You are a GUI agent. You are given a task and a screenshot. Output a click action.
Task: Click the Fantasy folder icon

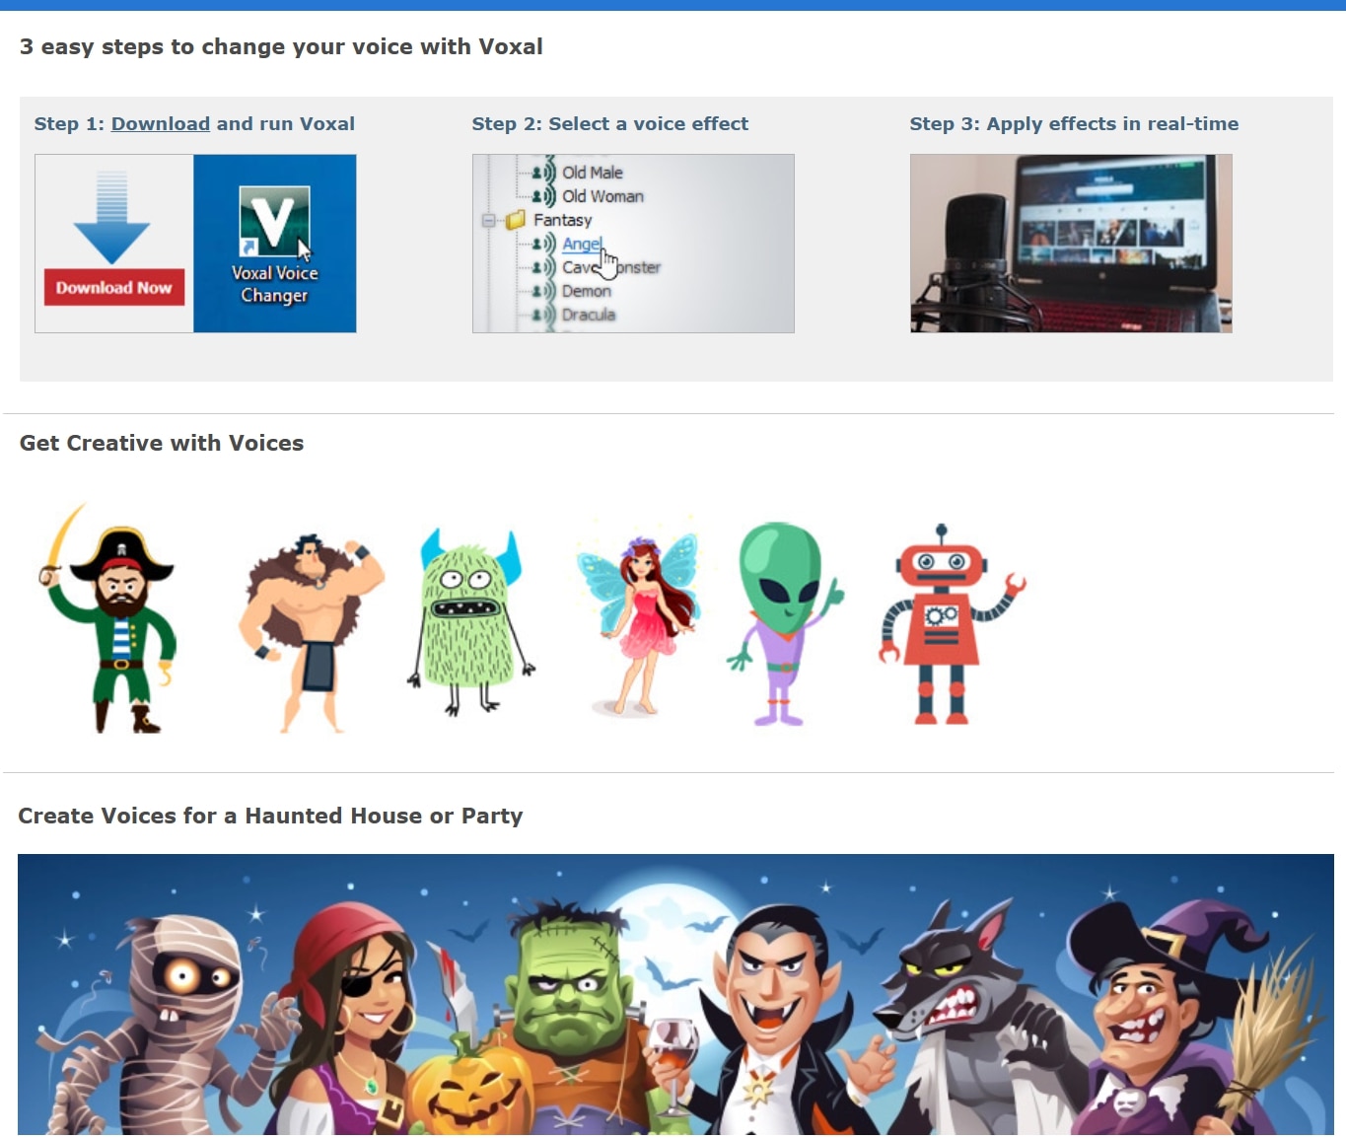(x=515, y=220)
